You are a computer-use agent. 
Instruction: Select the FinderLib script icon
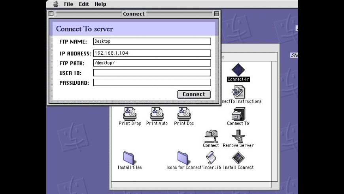[211, 158]
